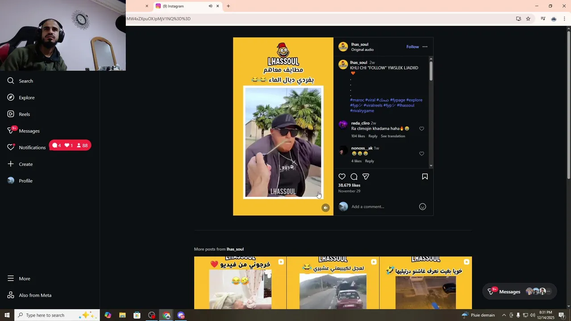571x321 pixels.
Task: Open the #maroc hashtag
Action: (x=357, y=100)
